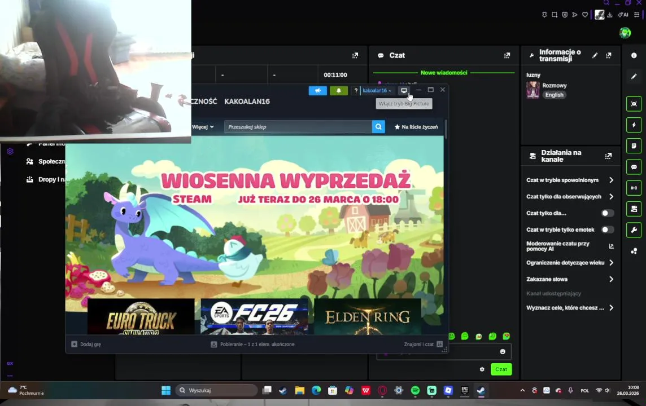Click the Steam help question mark
Viewport: 646px width, 406px height.
[x=356, y=90]
